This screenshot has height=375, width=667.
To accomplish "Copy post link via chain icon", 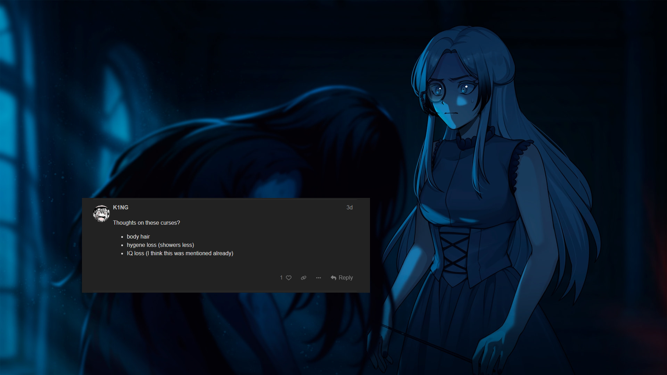I will 304,278.
